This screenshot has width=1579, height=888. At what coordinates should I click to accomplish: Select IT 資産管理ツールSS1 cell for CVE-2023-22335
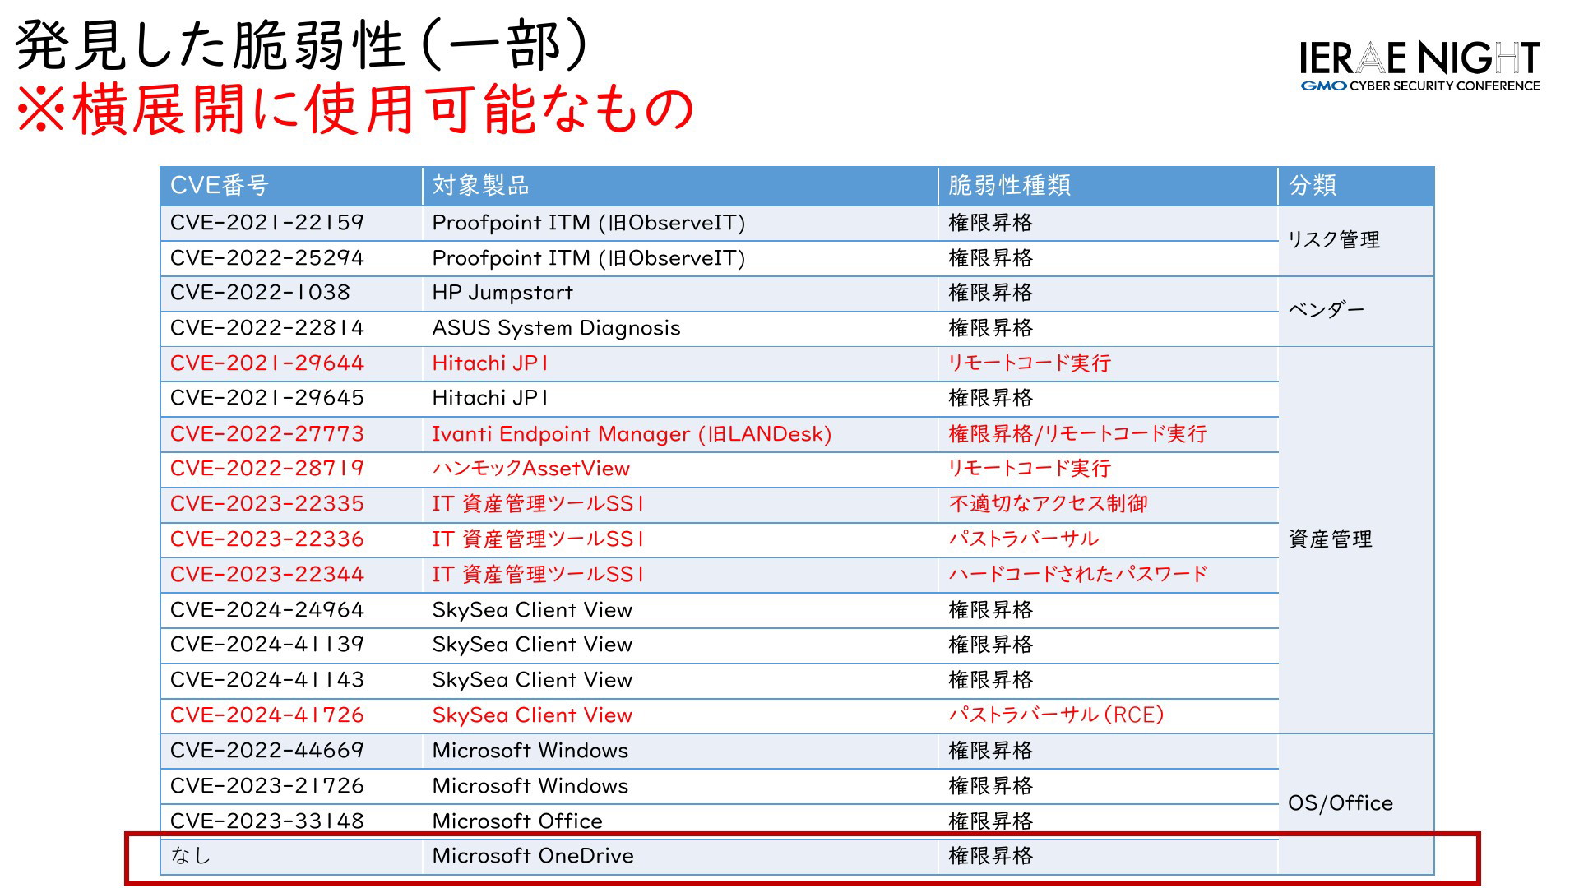click(680, 504)
